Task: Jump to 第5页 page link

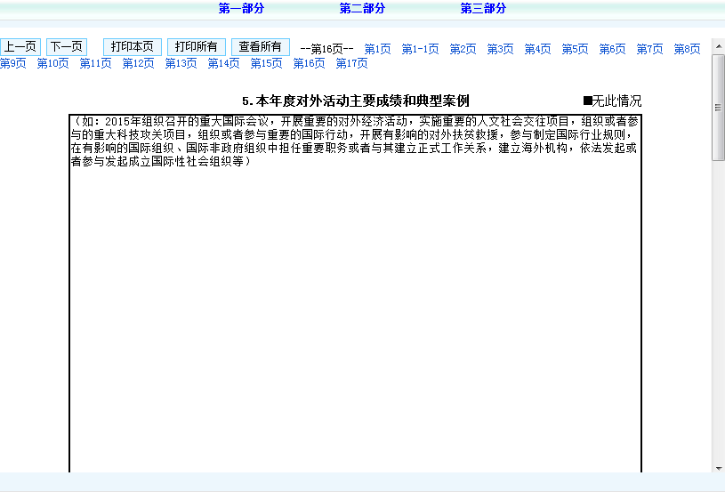Action: 575,50
